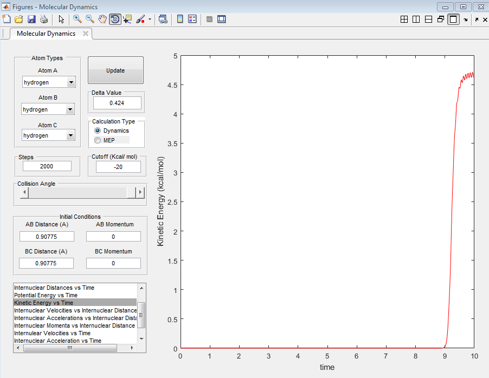The image size is (489, 378).
Task: Select Potential Energy vs Time plot
Action: (46, 295)
